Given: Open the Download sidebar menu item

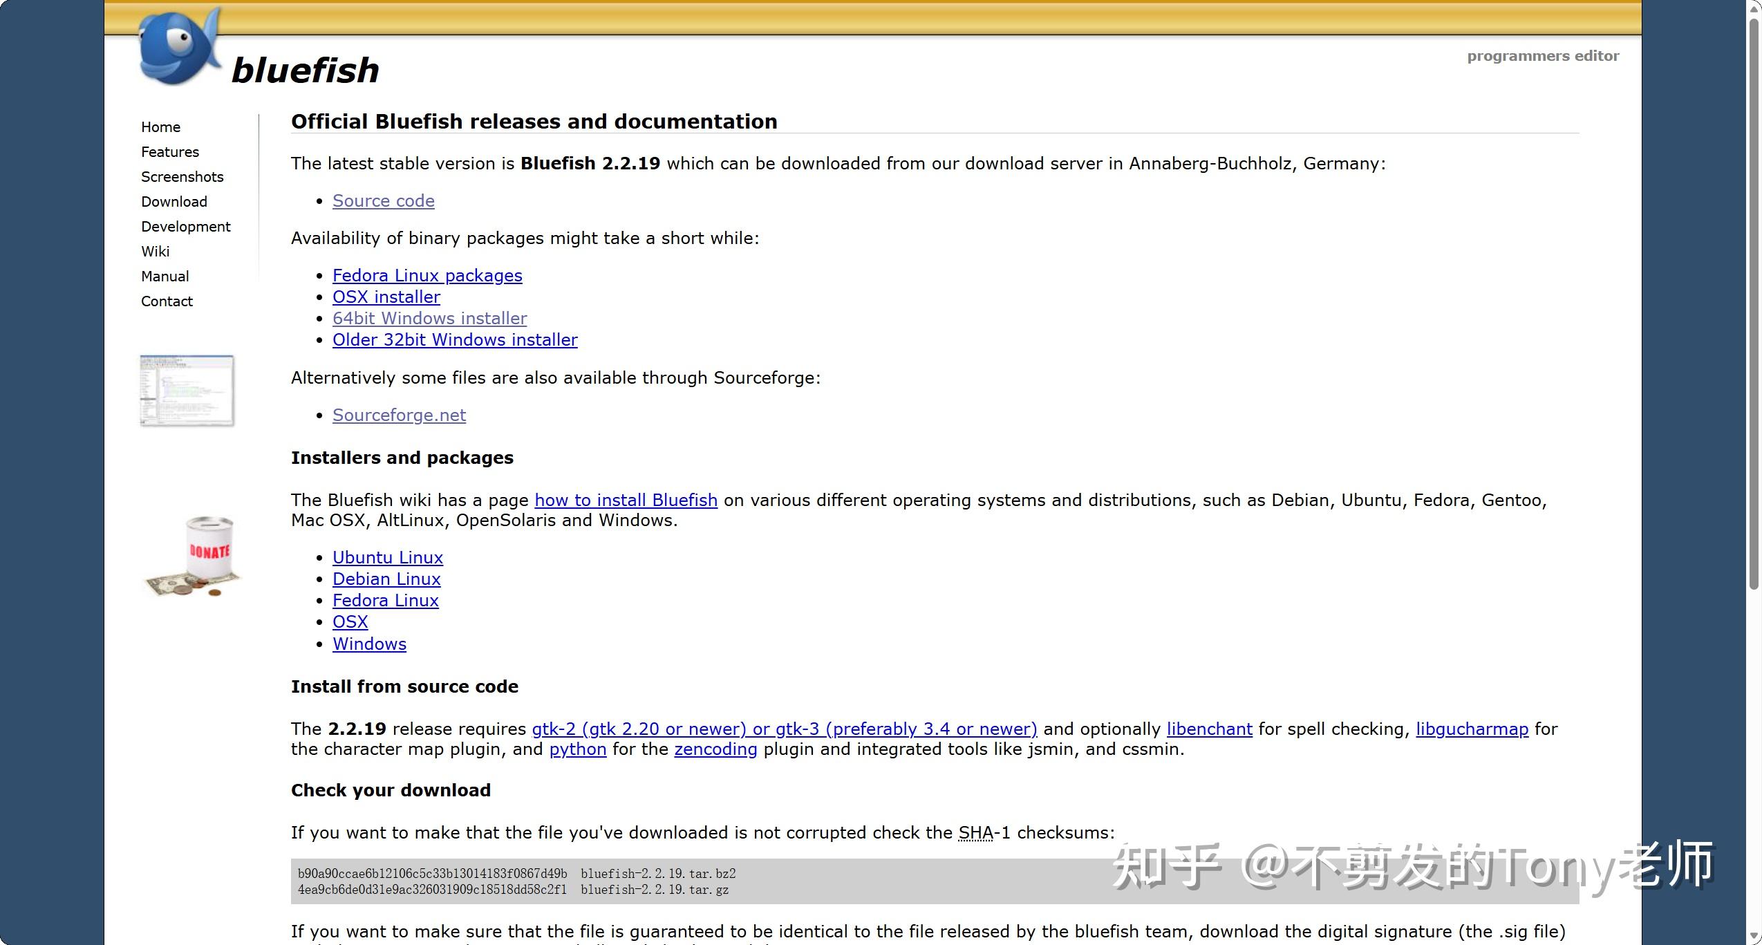Looking at the screenshot, I should click(x=174, y=202).
